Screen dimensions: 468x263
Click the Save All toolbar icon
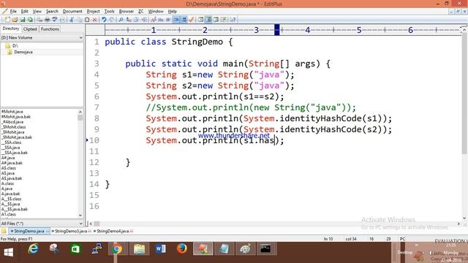[x=31, y=20]
